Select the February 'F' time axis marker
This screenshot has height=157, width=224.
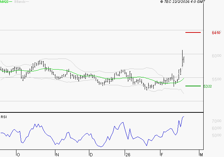coord(161,154)
